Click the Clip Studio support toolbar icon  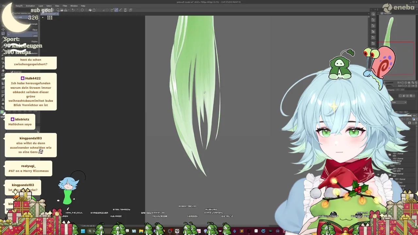[x=131, y=10]
